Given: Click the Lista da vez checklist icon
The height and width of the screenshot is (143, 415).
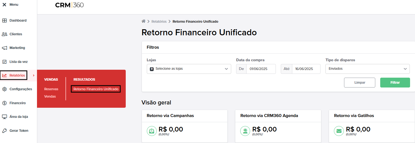Looking at the screenshot, I should click(4, 62).
